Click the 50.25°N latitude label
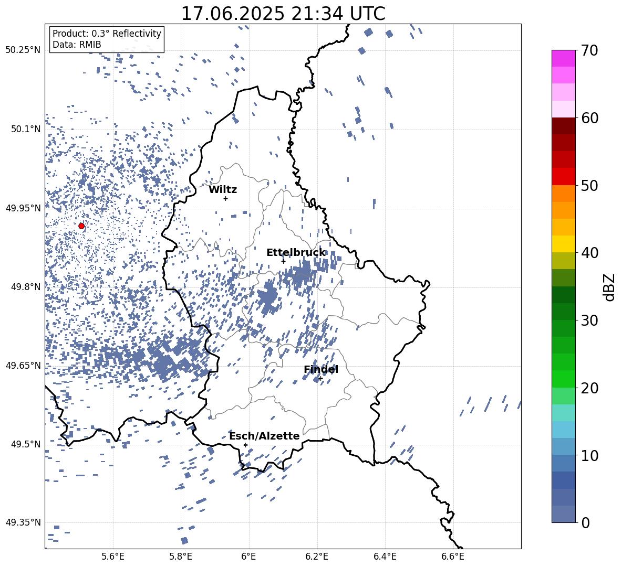This screenshot has height=567, width=622. click(23, 50)
